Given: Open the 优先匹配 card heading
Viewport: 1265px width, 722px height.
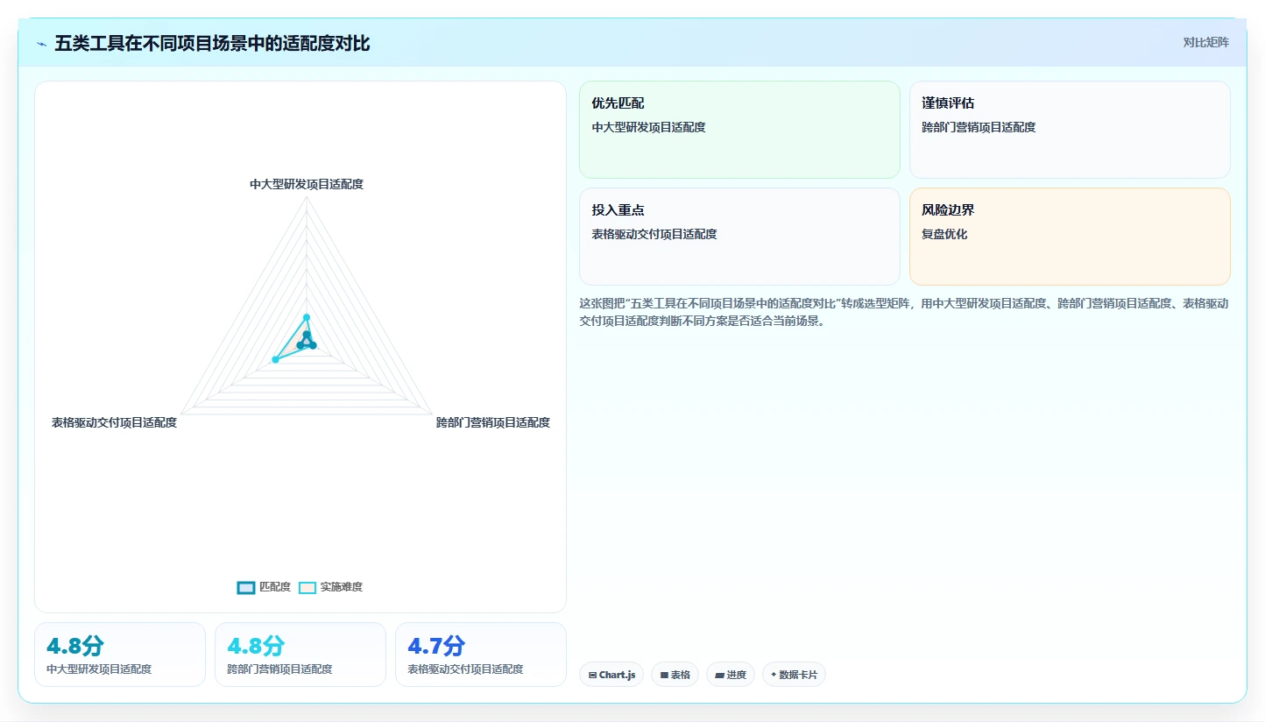Looking at the screenshot, I should pos(618,103).
